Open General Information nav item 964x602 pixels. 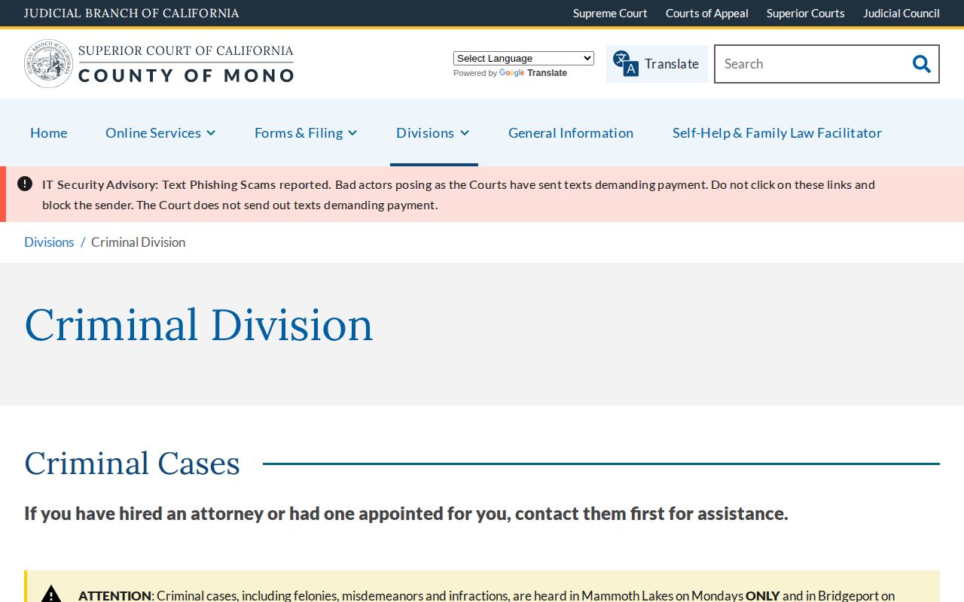[571, 132]
